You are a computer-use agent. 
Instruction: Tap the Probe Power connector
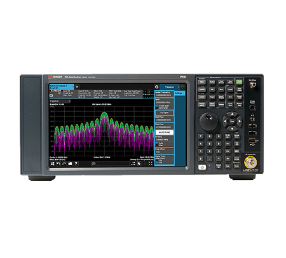click(252, 107)
